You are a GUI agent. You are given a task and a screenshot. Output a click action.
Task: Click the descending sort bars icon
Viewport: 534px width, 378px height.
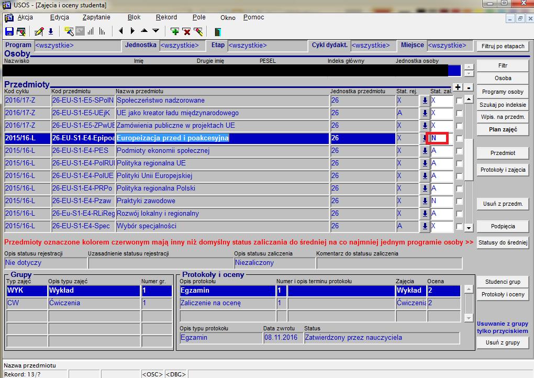[102, 31]
